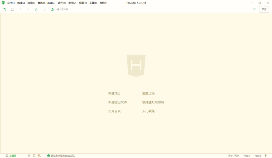Click the last None status entry
272x158 pixels.
(x=258, y=156)
